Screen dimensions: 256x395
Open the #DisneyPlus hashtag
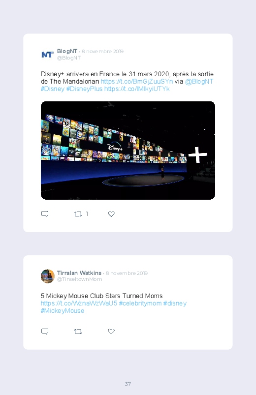pos(84,89)
